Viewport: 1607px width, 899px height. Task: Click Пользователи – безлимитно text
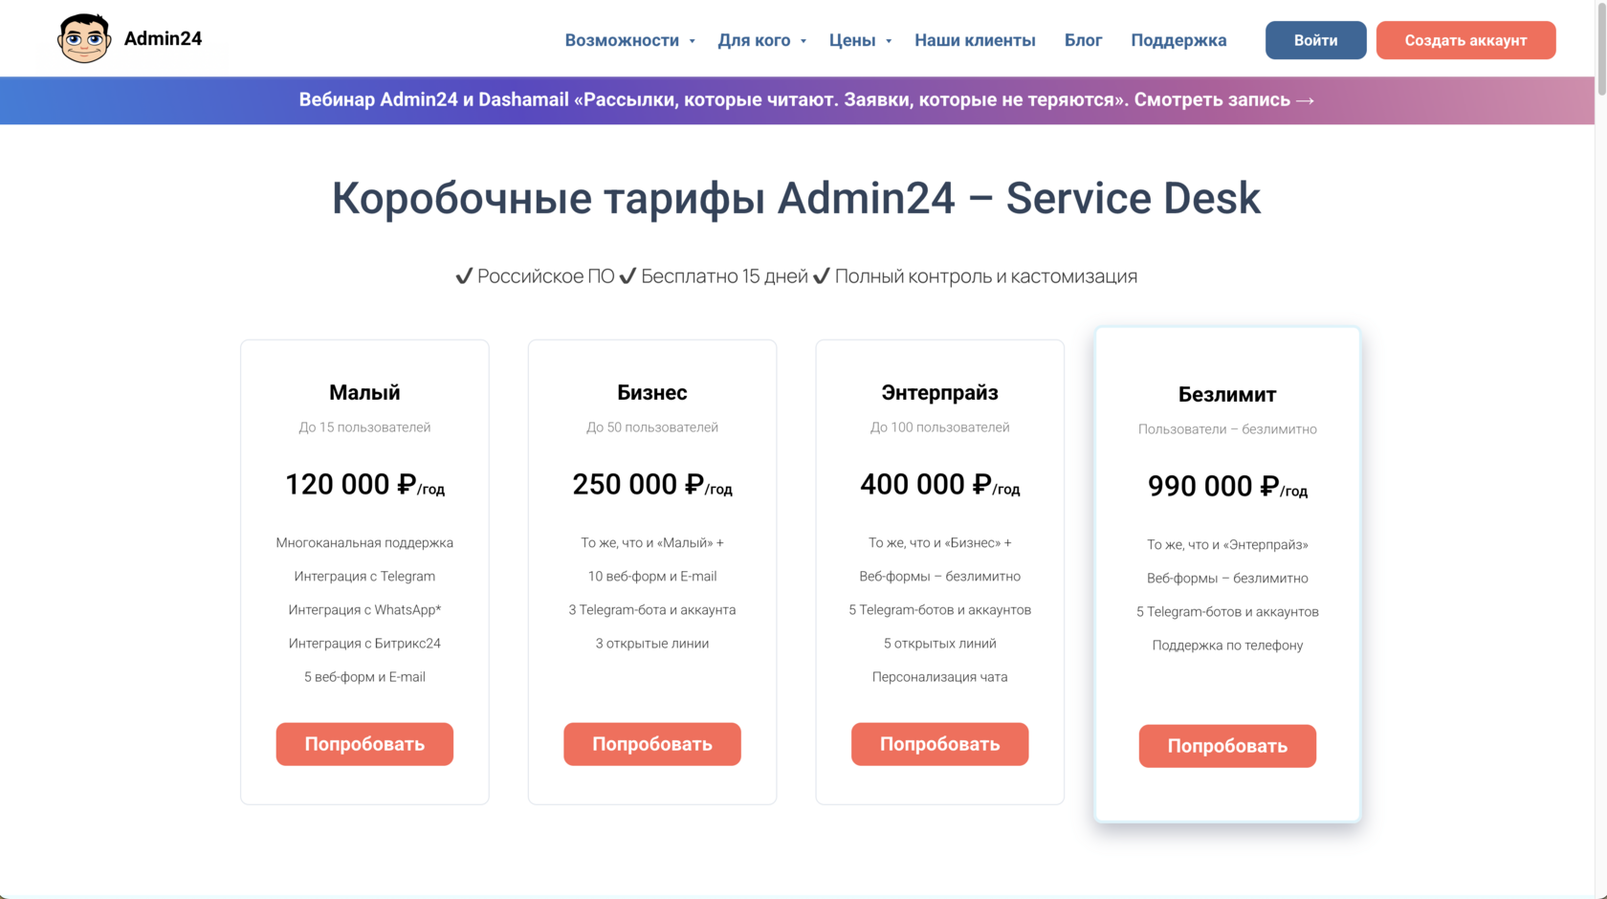click(x=1227, y=429)
